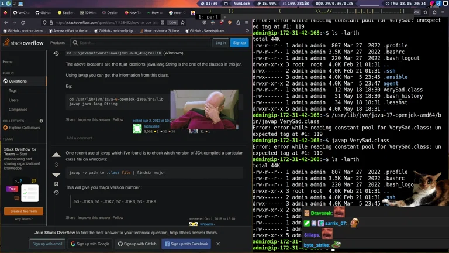
Task: Switch to the 'error:' Google tab
Action: point(177,13)
